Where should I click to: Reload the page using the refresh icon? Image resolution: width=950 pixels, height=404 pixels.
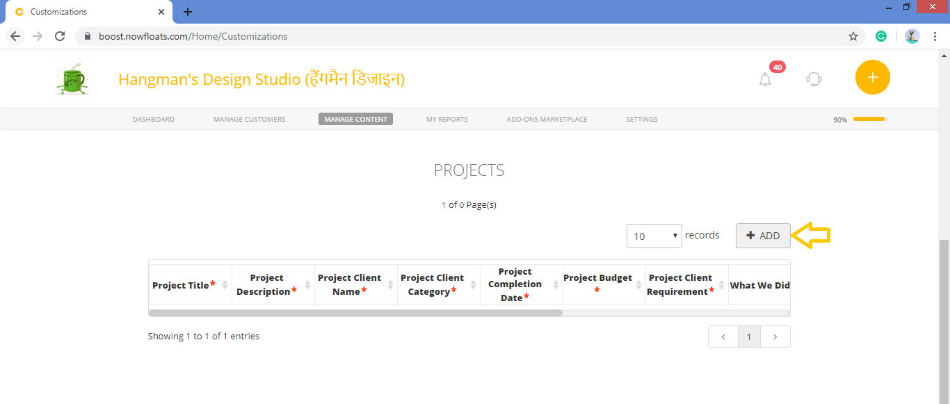pos(59,36)
